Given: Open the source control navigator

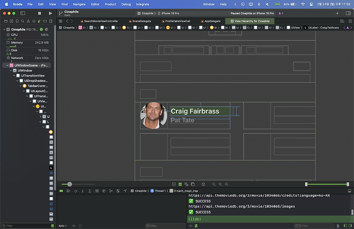Looking at the screenshot, I should [12, 21].
